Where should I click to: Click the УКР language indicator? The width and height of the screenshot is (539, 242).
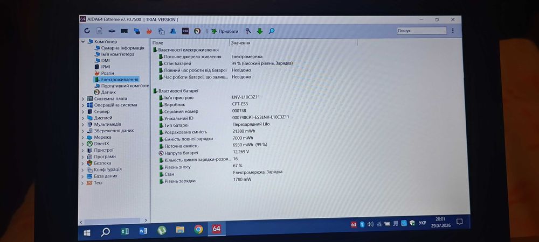click(x=423, y=223)
